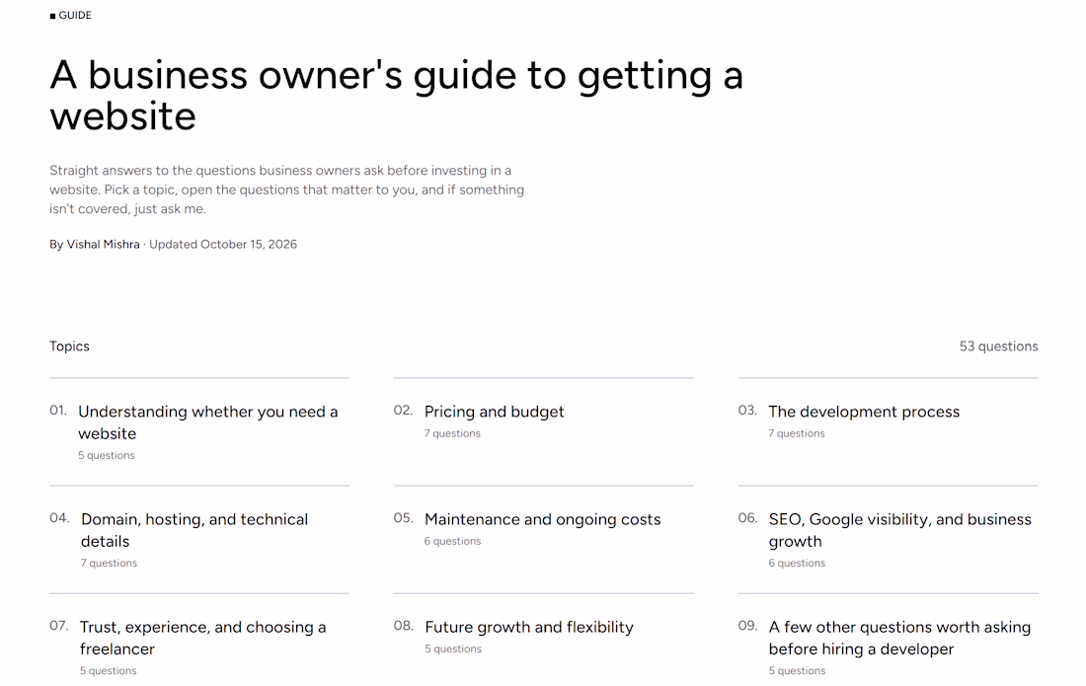Jump to 'Future growth and flexibility' topic

[529, 627]
